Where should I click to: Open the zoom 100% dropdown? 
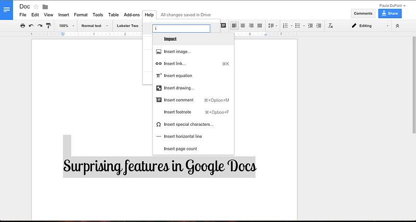coord(66,25)
